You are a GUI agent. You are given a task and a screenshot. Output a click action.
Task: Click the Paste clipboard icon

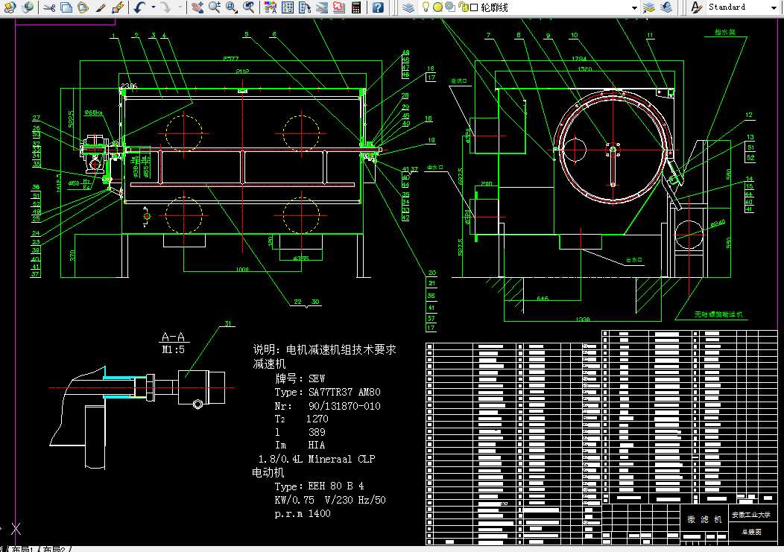83,7
